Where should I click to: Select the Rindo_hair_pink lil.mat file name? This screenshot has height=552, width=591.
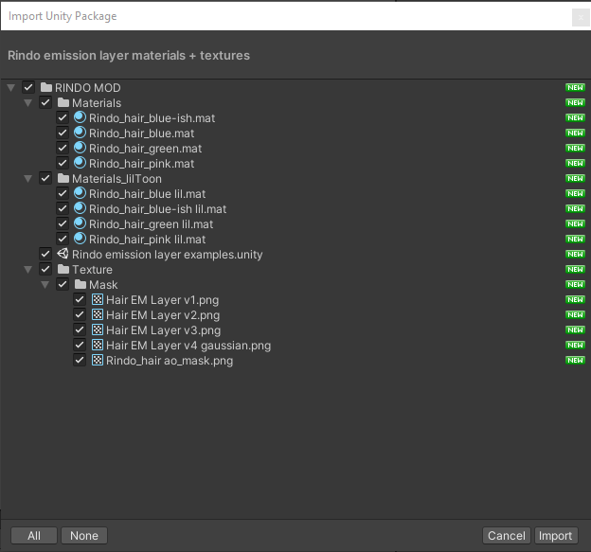pyautogui.click(x=148, y=240)
